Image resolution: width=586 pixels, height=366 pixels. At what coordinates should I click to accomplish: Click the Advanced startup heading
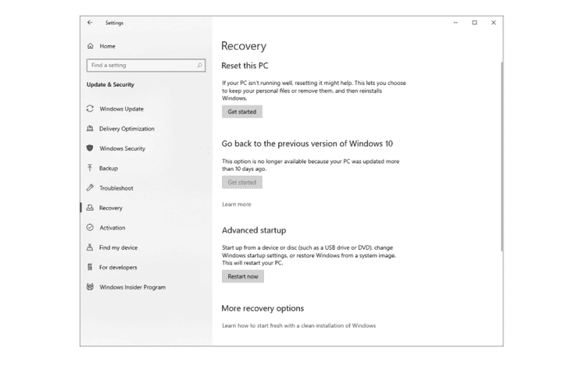coord(254,230)
